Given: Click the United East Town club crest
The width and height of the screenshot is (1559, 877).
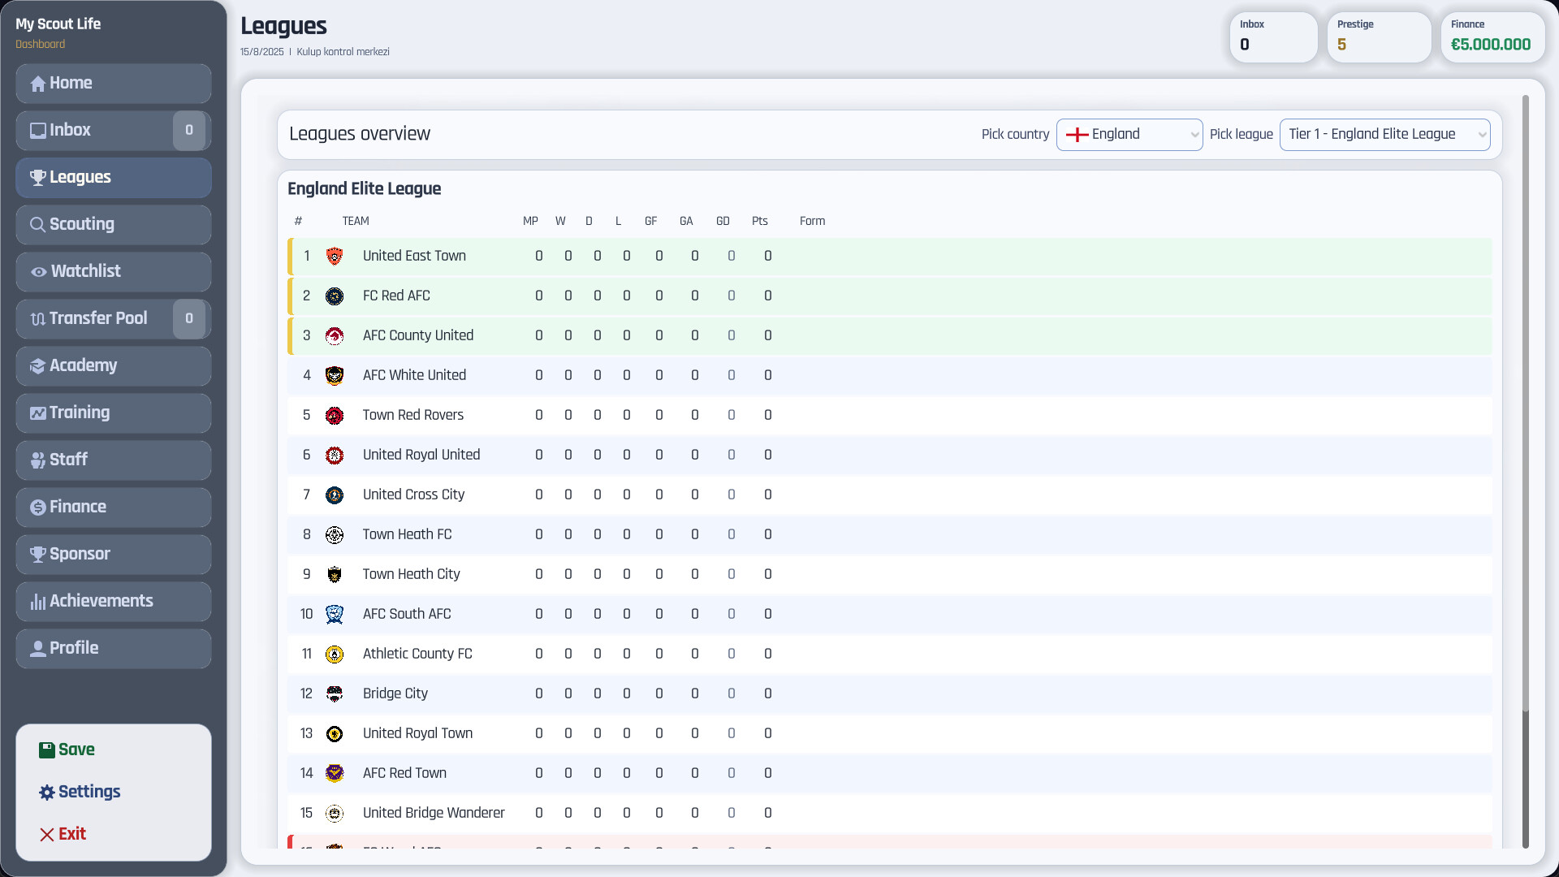Looking at the screenshot, I should [334, 257].
